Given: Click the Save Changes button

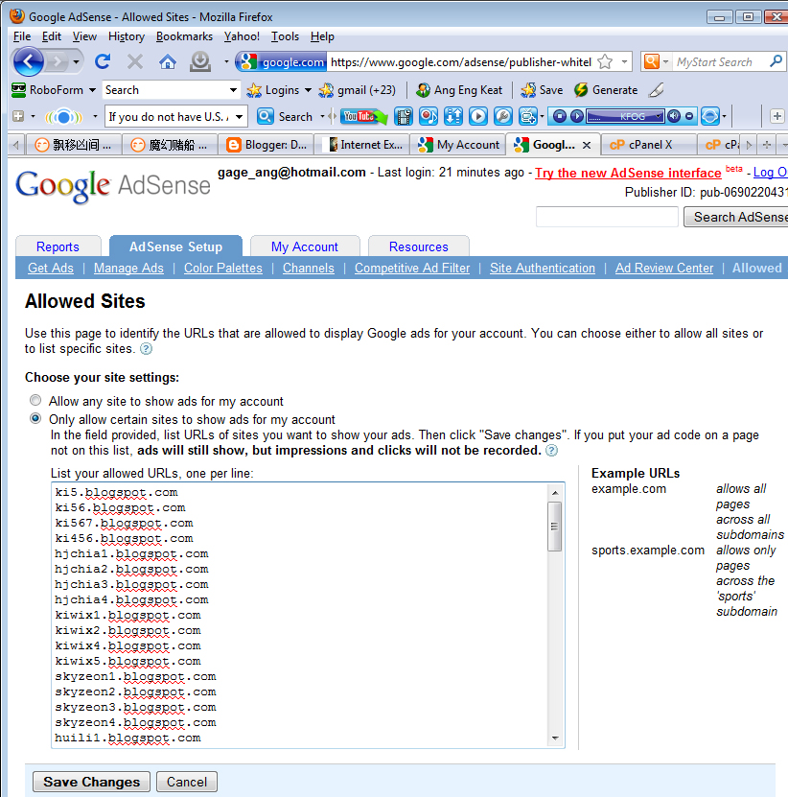Looking at the screenshot, I should 91,782.
